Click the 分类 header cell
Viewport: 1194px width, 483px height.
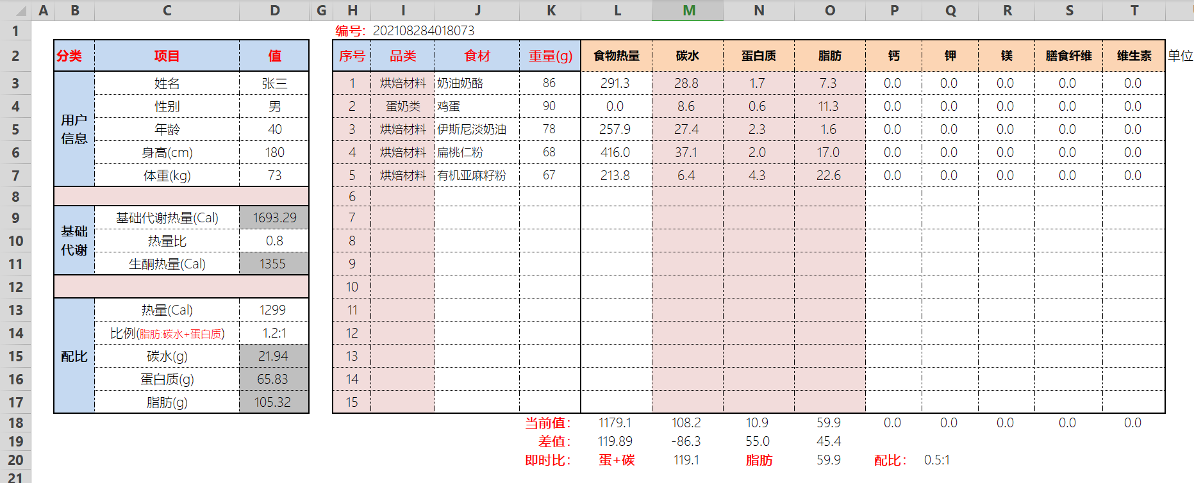[x=74, y=56]
